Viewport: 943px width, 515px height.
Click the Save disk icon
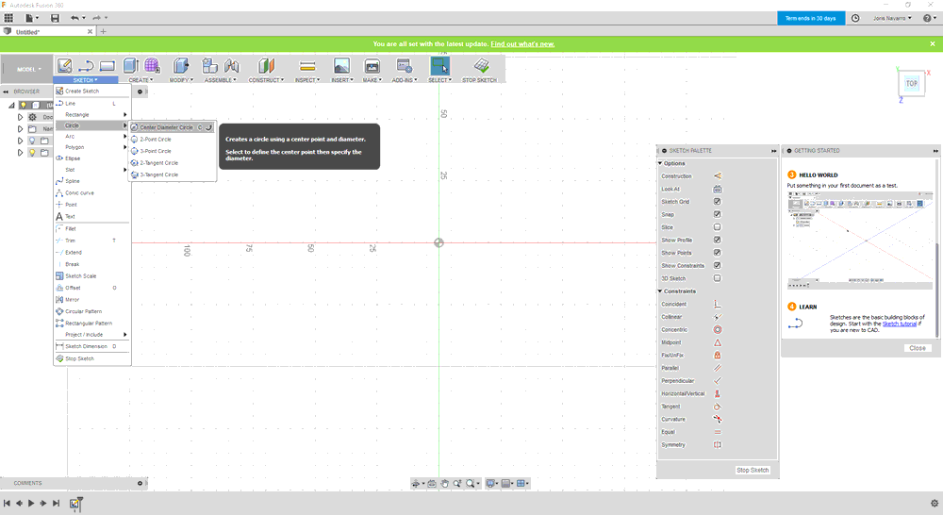tap(55, 18)
